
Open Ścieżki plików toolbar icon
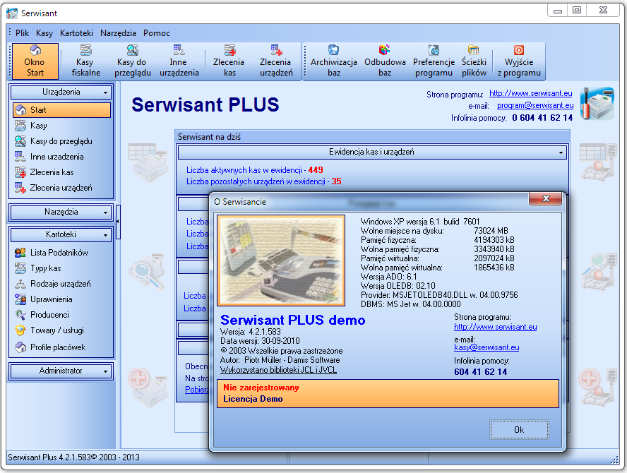tap(474, 61)
